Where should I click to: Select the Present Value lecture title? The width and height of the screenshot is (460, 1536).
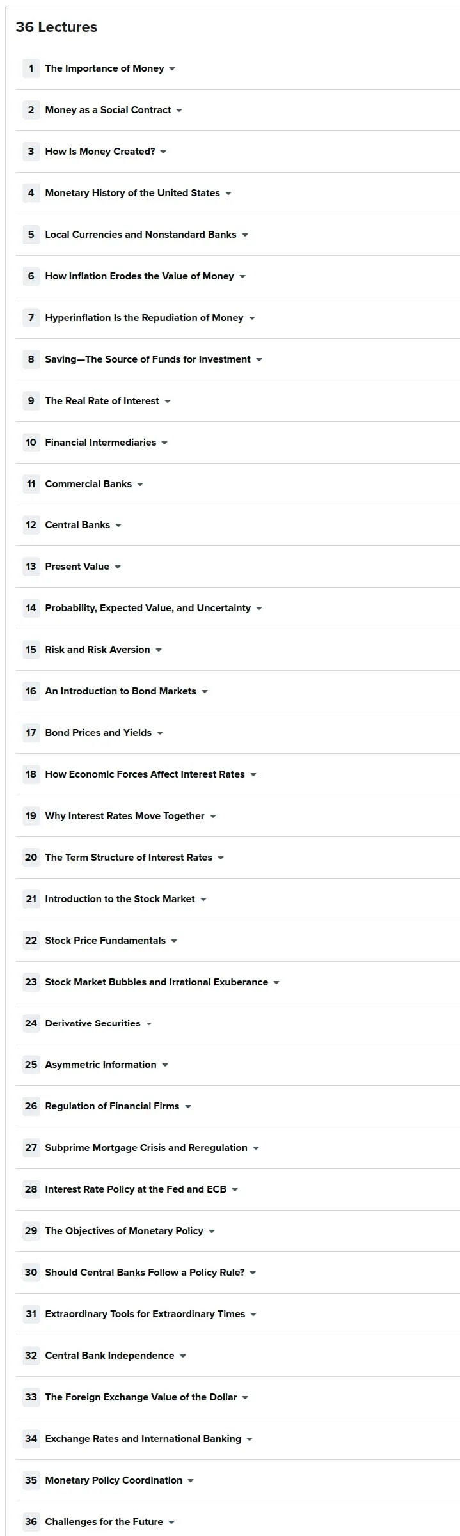(x=77, y=567)
